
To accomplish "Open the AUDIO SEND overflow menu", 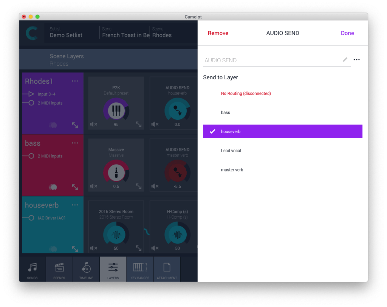I will click(x=357, y=59).
